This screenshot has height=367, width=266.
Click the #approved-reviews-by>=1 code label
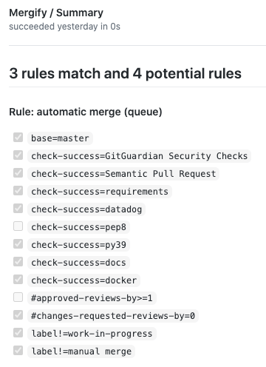(92, 298)
